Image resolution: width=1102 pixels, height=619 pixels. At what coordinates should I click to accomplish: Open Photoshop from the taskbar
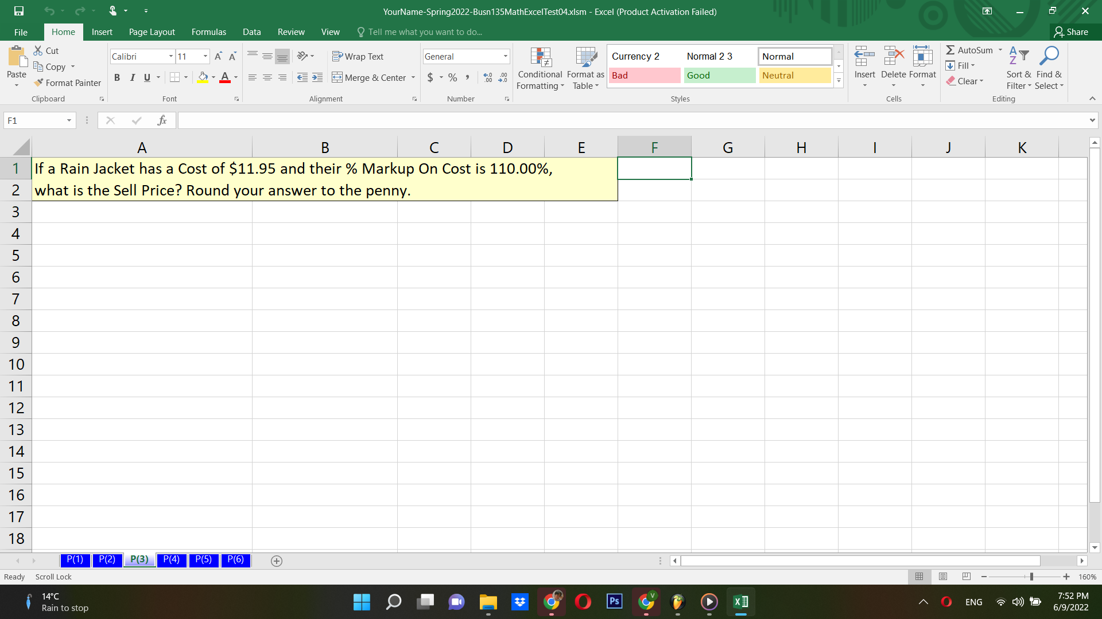[614, 602]
